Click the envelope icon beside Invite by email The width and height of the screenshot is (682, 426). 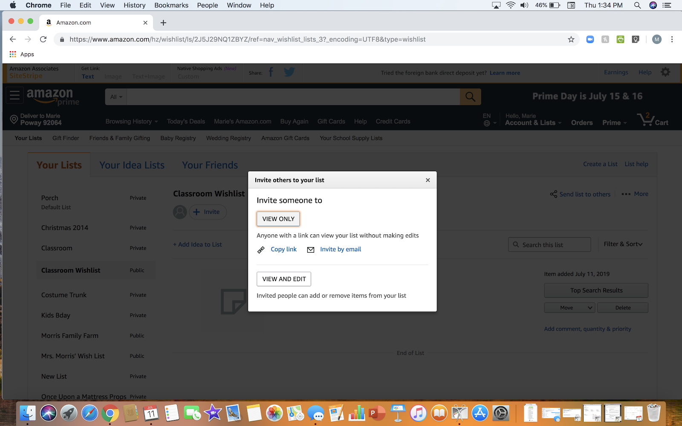pos(311,250)
